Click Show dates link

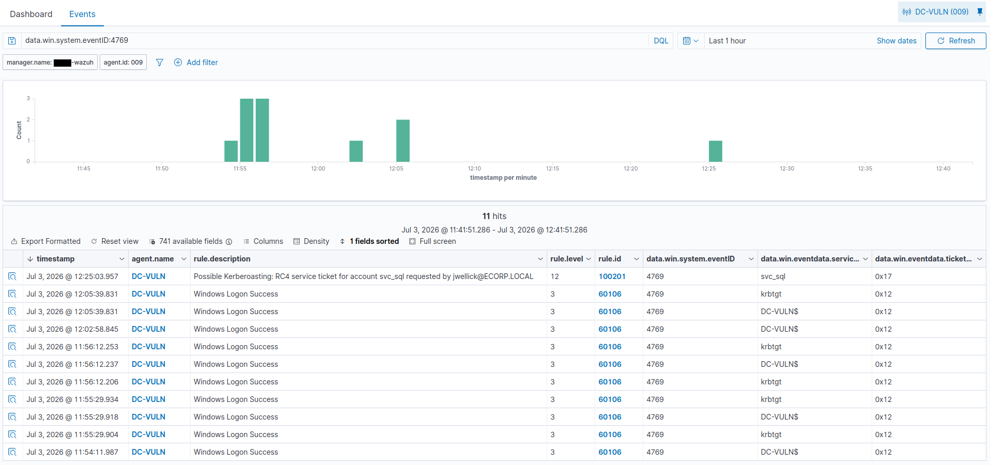pos(896,41)
